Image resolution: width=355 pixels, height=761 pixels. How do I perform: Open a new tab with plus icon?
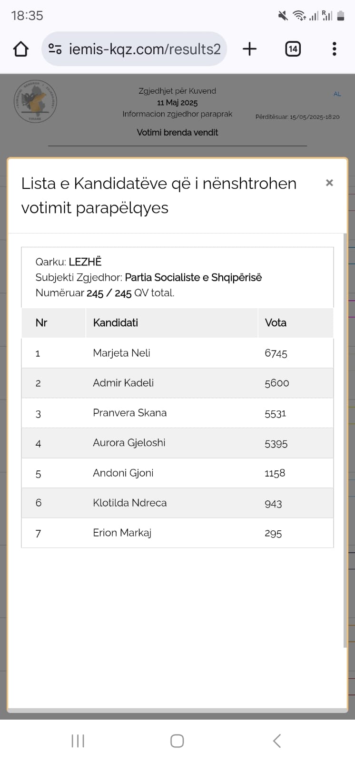[249, 49]
